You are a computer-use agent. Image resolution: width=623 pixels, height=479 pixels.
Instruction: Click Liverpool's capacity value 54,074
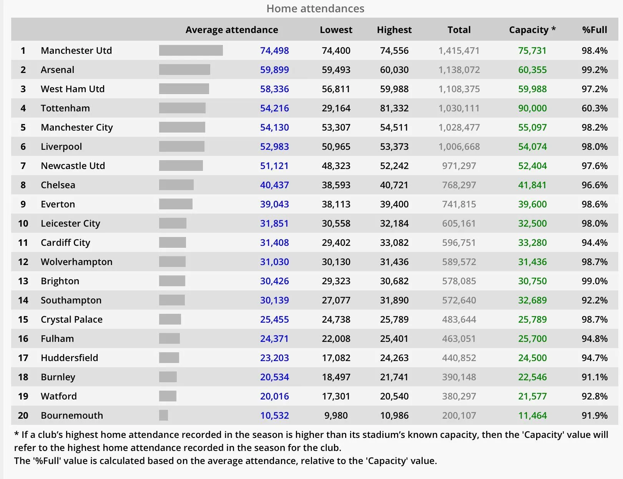point(532,146)
